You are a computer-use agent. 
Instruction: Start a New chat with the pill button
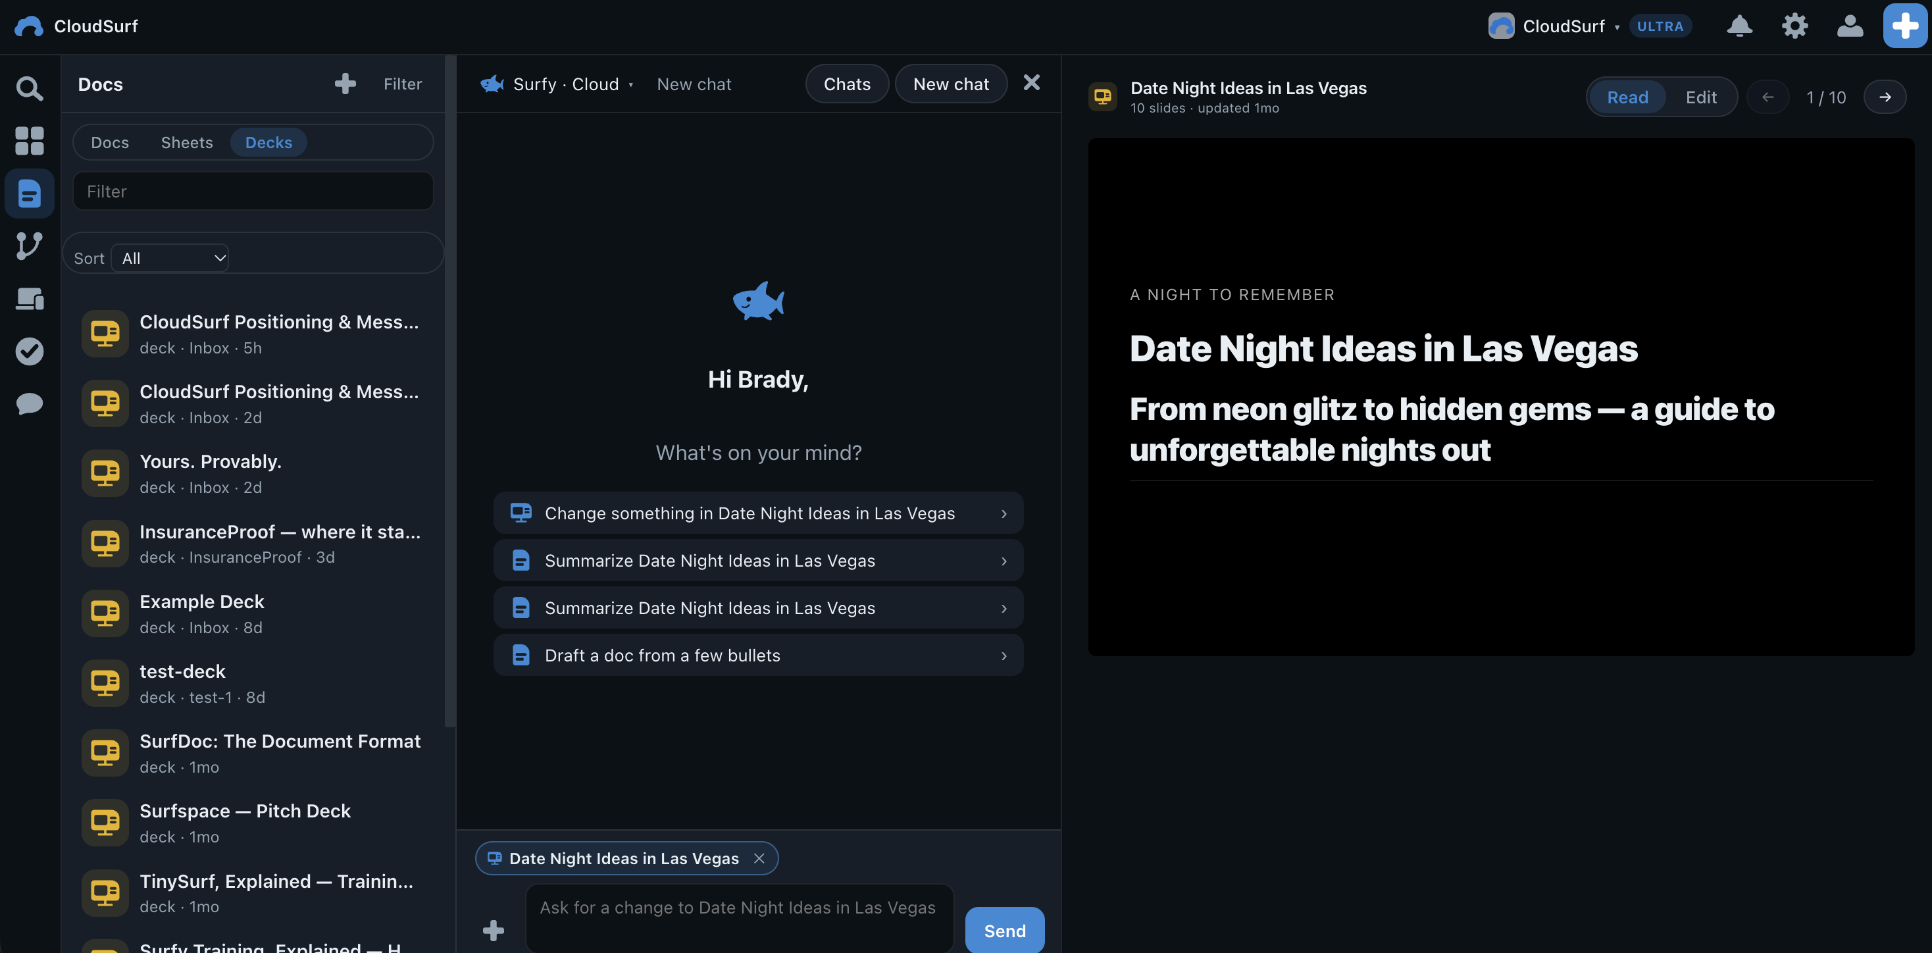pyautogui.click(x=951, y=84)
